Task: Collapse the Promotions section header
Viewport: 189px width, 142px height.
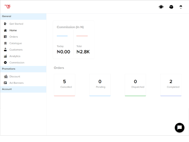Action: click(23, 69)
